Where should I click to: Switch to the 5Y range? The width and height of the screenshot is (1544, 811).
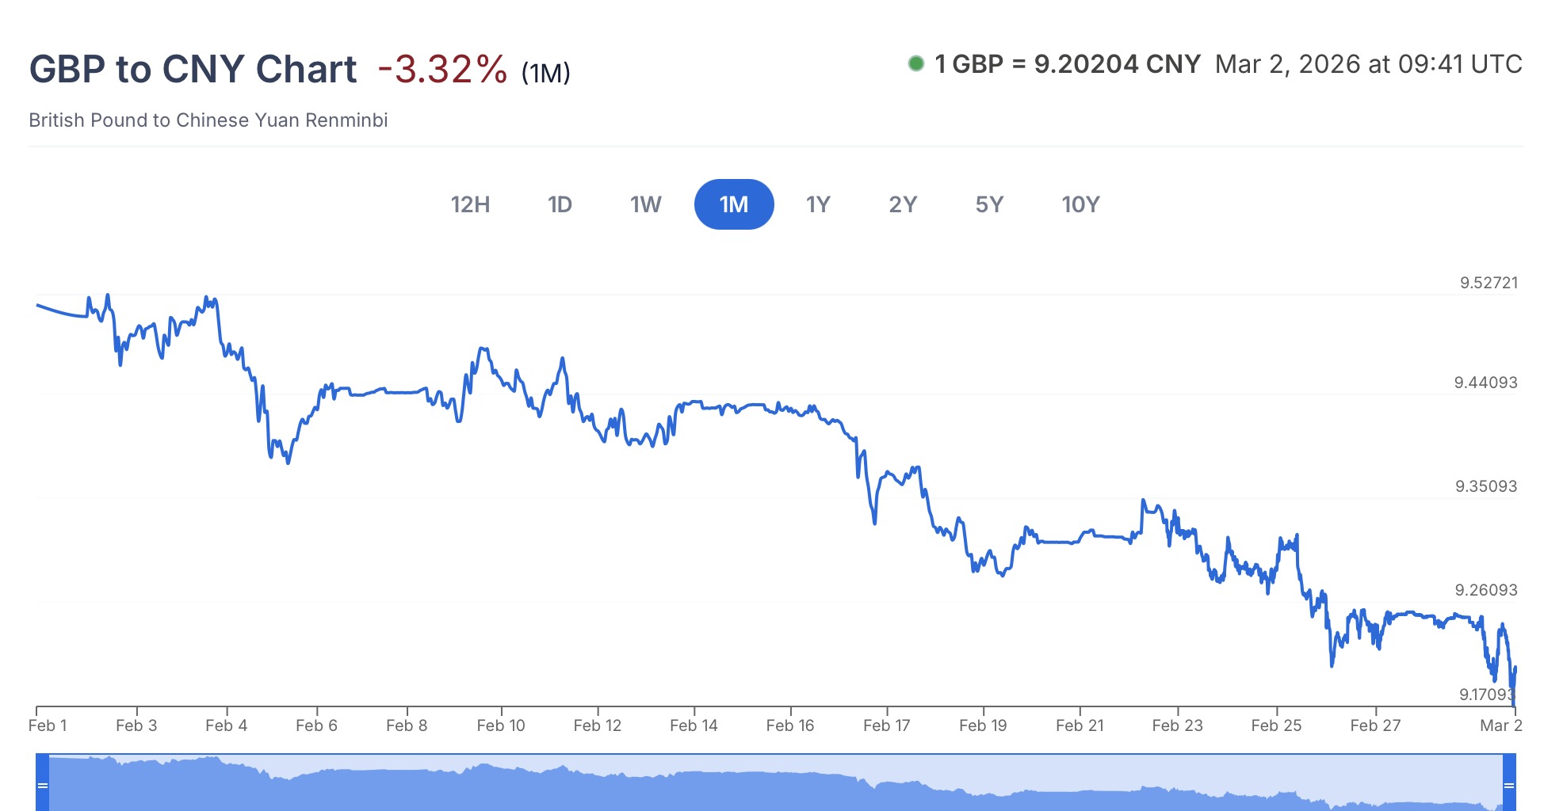989,204
